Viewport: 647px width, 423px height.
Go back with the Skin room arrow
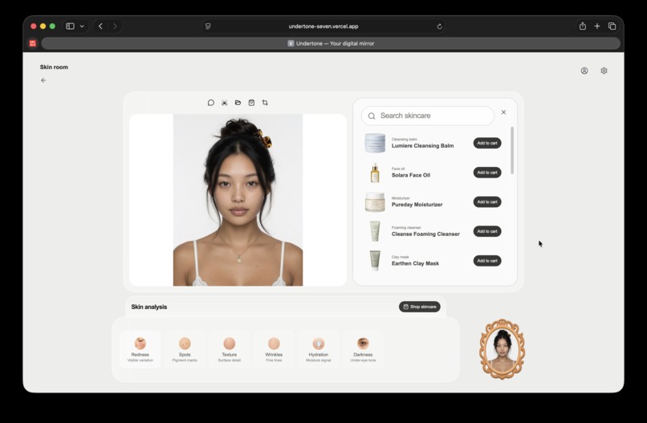click(43, 80)
